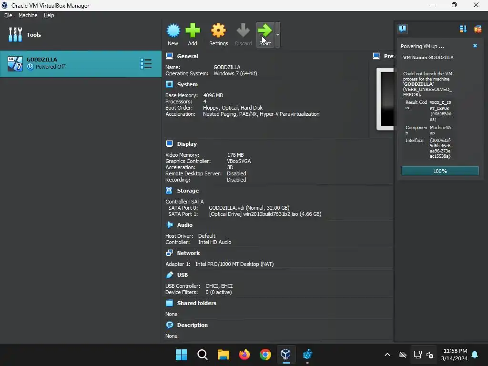488x366 pixels.
Task: Click the clear notifications icon
Action: pos(478,29)
